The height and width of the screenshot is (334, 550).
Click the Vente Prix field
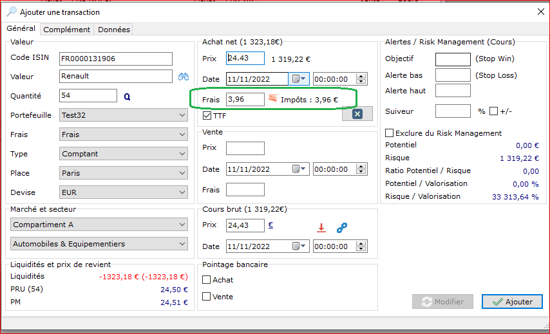pos(245,148)
